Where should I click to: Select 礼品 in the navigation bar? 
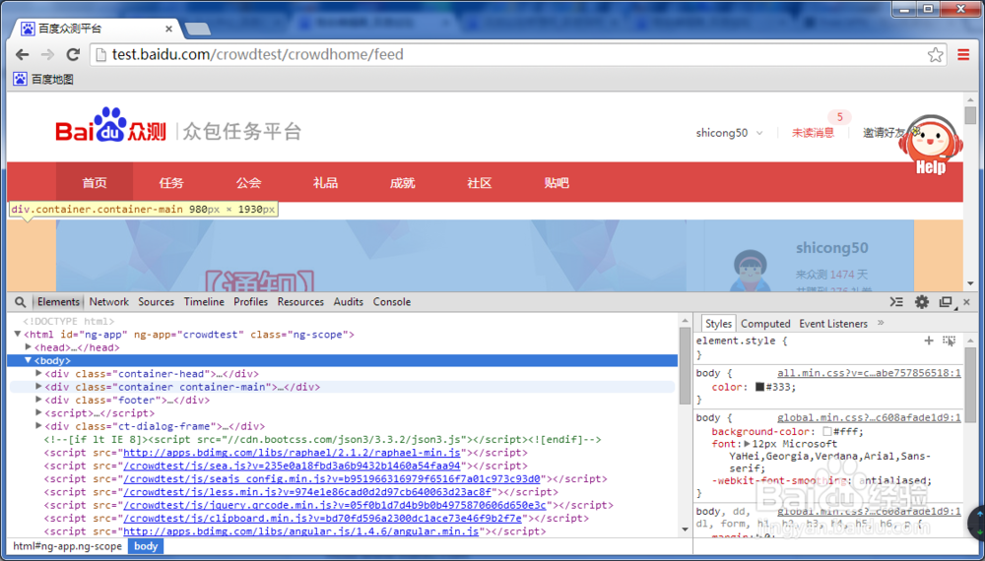click(325, 183)
